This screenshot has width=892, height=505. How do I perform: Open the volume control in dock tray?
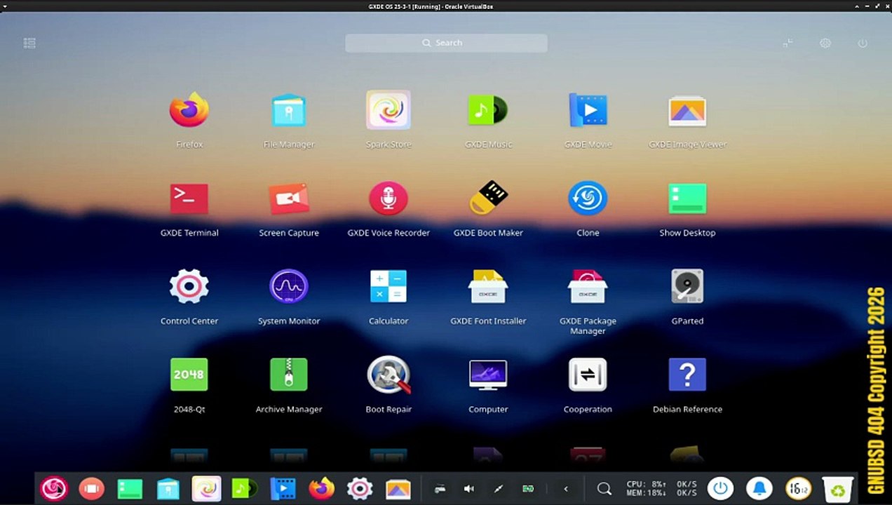pos(469,489)
